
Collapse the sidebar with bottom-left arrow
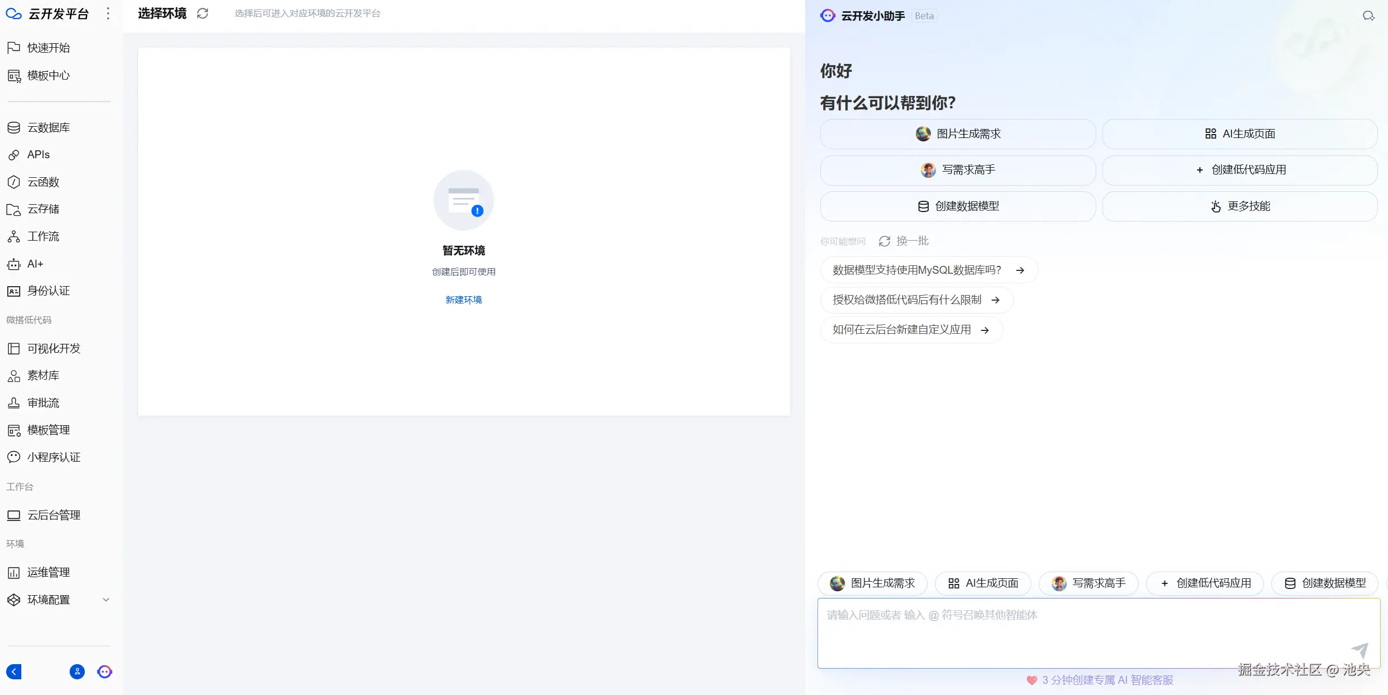[13, 671]
